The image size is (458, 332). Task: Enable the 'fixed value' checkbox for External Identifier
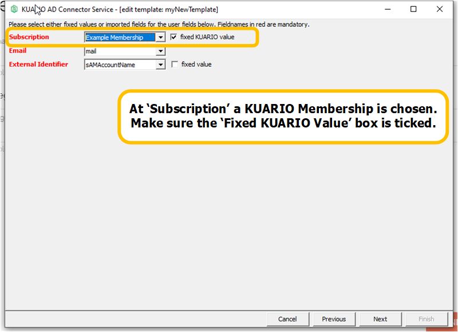[x=174, y=65]
